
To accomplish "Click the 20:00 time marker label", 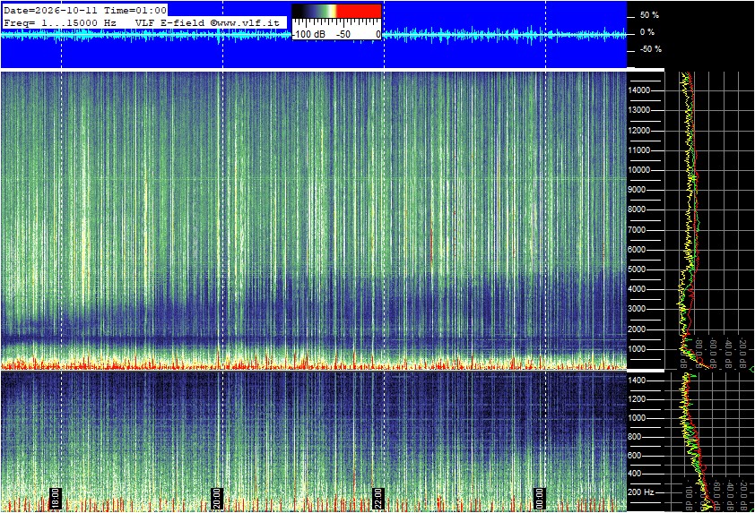I will pos(217,499).
